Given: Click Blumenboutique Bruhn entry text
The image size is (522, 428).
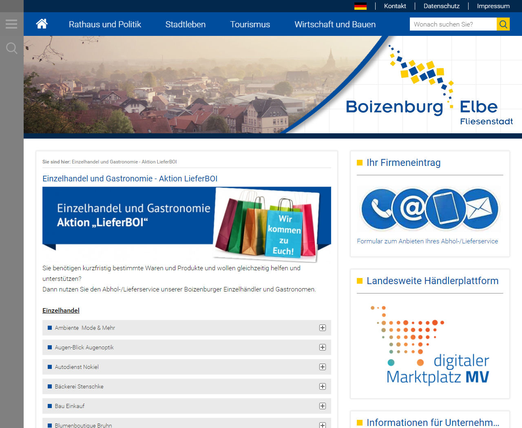Looking at the screenshot, I should coord(83,425).
